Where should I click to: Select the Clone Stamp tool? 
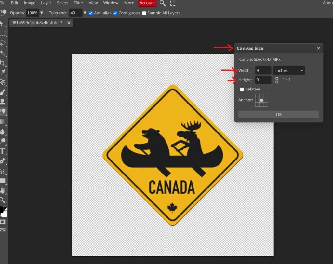click(x=3, y=102)
